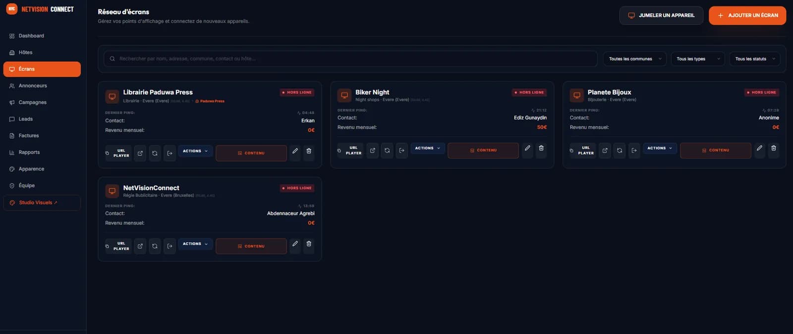793x334 pixels.
Task: Copy URL Player for Biker Night
Action: click(x=350, y=150)
